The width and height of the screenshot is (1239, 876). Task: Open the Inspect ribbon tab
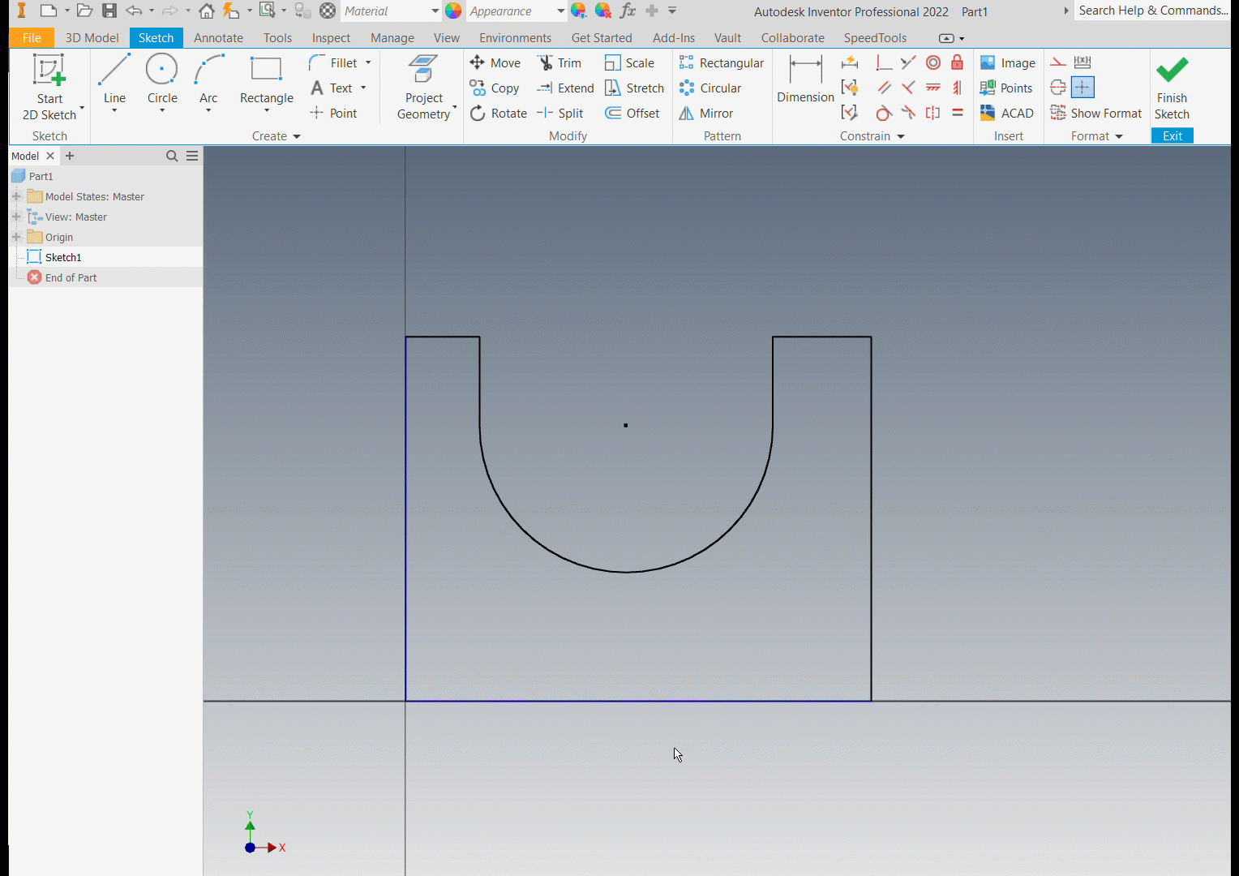coord(331,38)
